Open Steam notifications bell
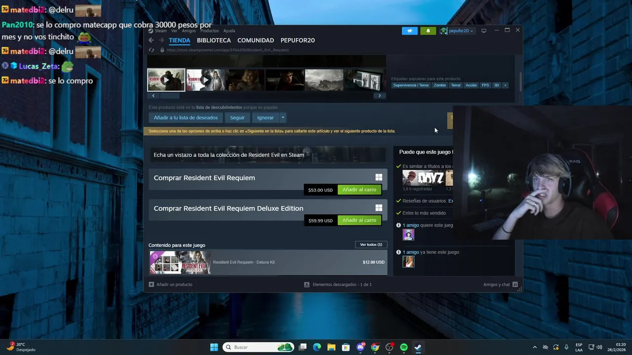632x355 pixels. (428, 31)
